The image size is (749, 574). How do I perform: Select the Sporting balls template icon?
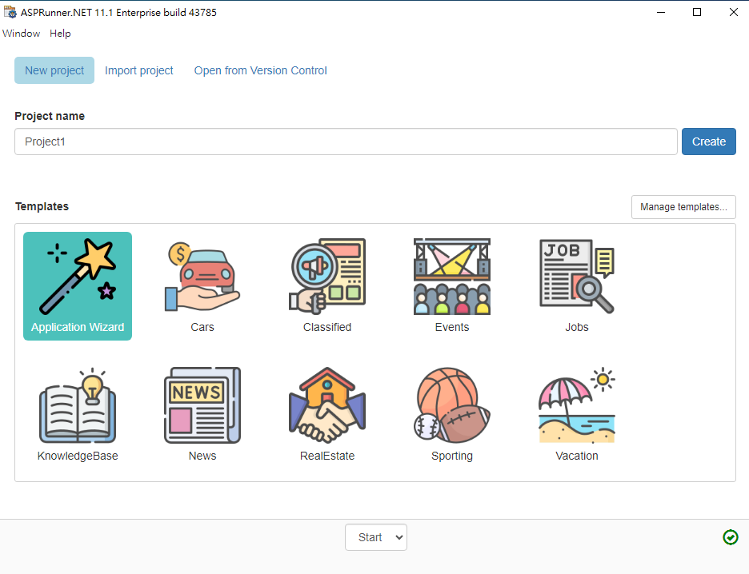coord(452,406)
